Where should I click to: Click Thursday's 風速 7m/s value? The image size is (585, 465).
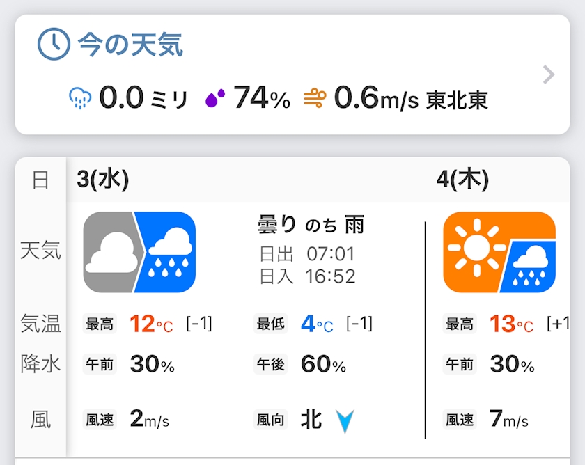click(x=509, y=419)
